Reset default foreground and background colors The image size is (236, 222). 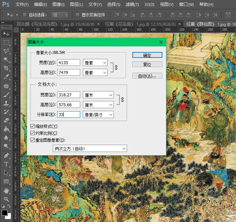pyautogui.click(x=3, y=206)
